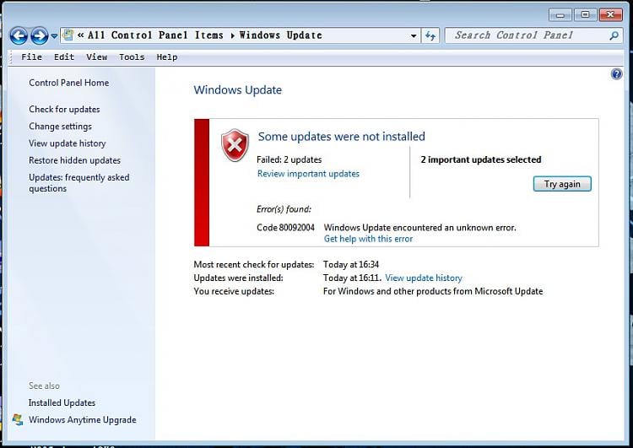Click the Windows Anytime Upgrade icon
Viewport: 633px width, 448px height.
point(18,419)
